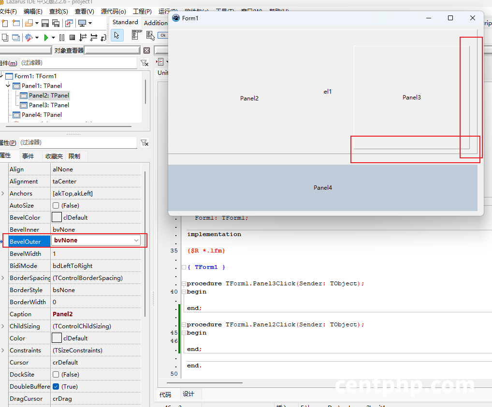Click the Save floppy disk icon
Image resolution: width=492 pixels, height=407 pixels.
45,23
